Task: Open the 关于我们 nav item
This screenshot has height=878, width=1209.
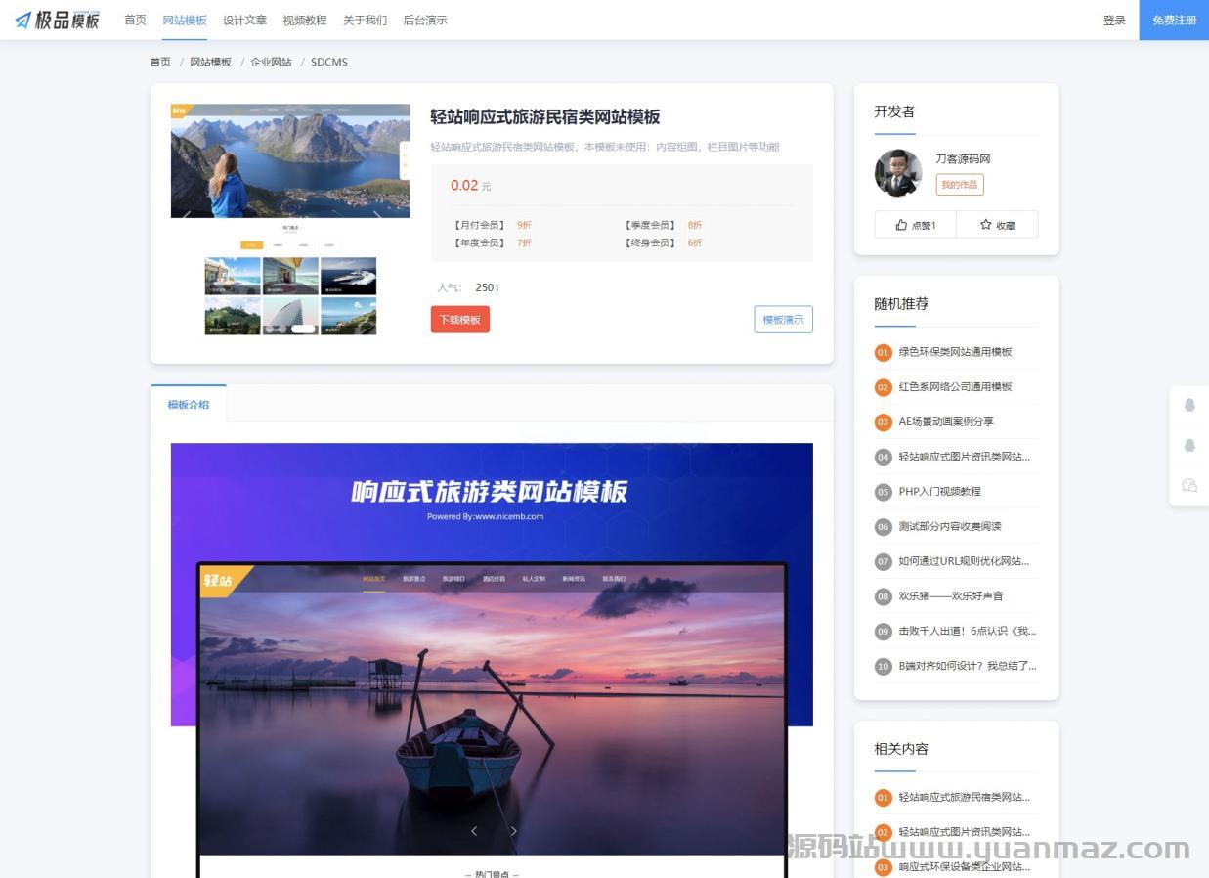Action: (x=365, y=20)
